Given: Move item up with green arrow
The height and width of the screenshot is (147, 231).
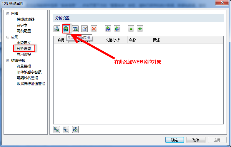Looking at the screenshot, I should click(131, 29).
